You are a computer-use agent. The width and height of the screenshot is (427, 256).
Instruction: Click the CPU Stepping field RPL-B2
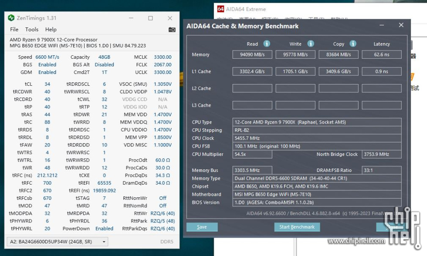tap(317, 130)
